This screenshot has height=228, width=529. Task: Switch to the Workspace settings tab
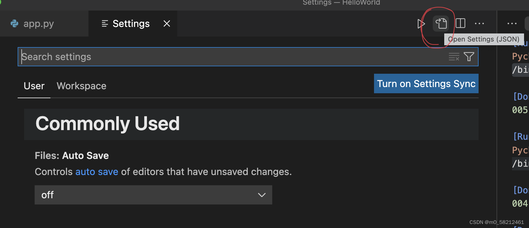pyautogui.click(x=81, y=86)
